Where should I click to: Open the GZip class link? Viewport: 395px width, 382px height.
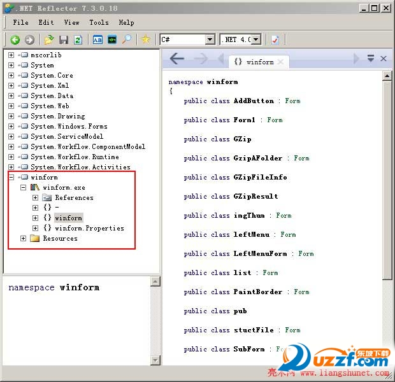click(242, 139)
